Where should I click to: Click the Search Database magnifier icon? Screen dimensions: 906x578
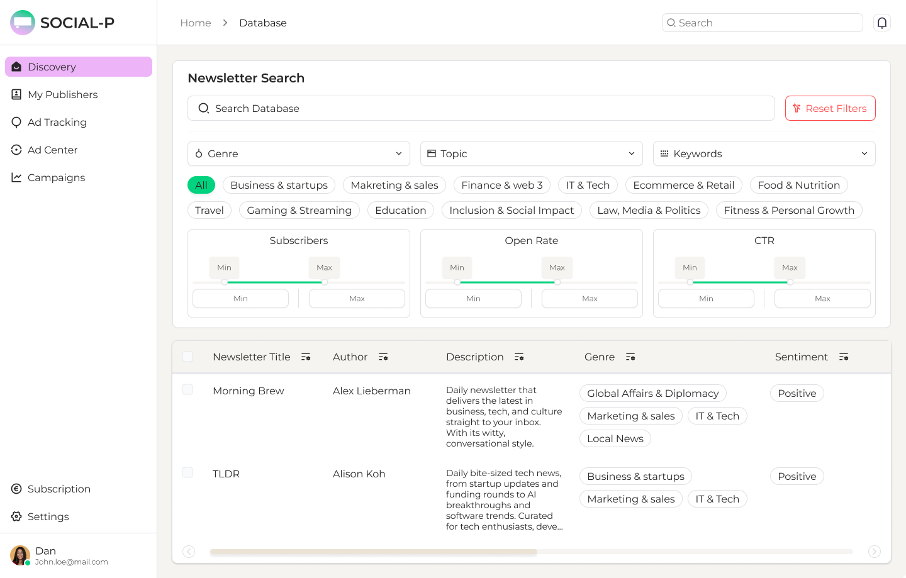[203, 108]
